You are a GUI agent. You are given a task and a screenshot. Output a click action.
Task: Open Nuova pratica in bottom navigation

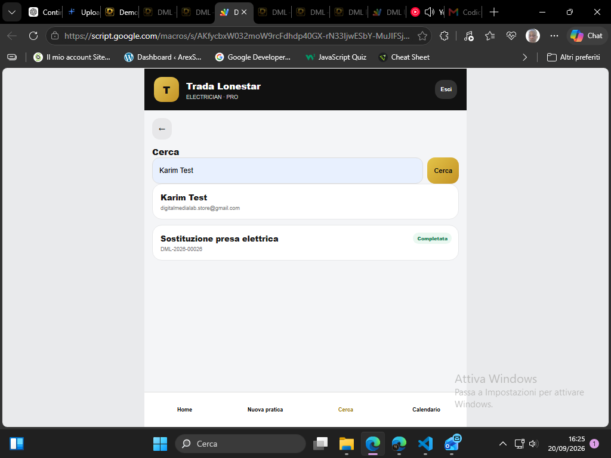click(265, 409)
